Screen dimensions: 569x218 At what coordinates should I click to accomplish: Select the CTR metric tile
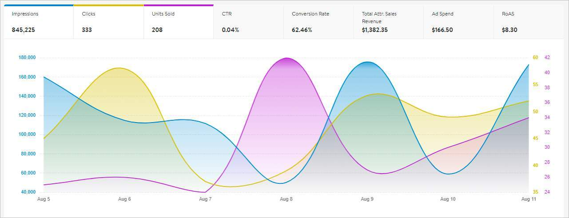(248, 22)
